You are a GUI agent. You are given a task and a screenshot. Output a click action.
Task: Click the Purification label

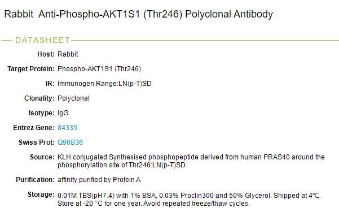point(35,179)
